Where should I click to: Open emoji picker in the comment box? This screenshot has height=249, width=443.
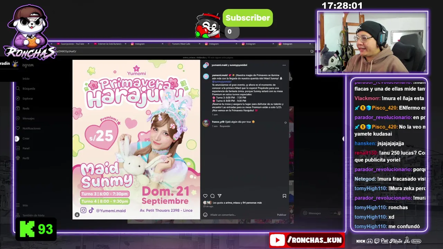pyautogui.click(x=205, y=215)
